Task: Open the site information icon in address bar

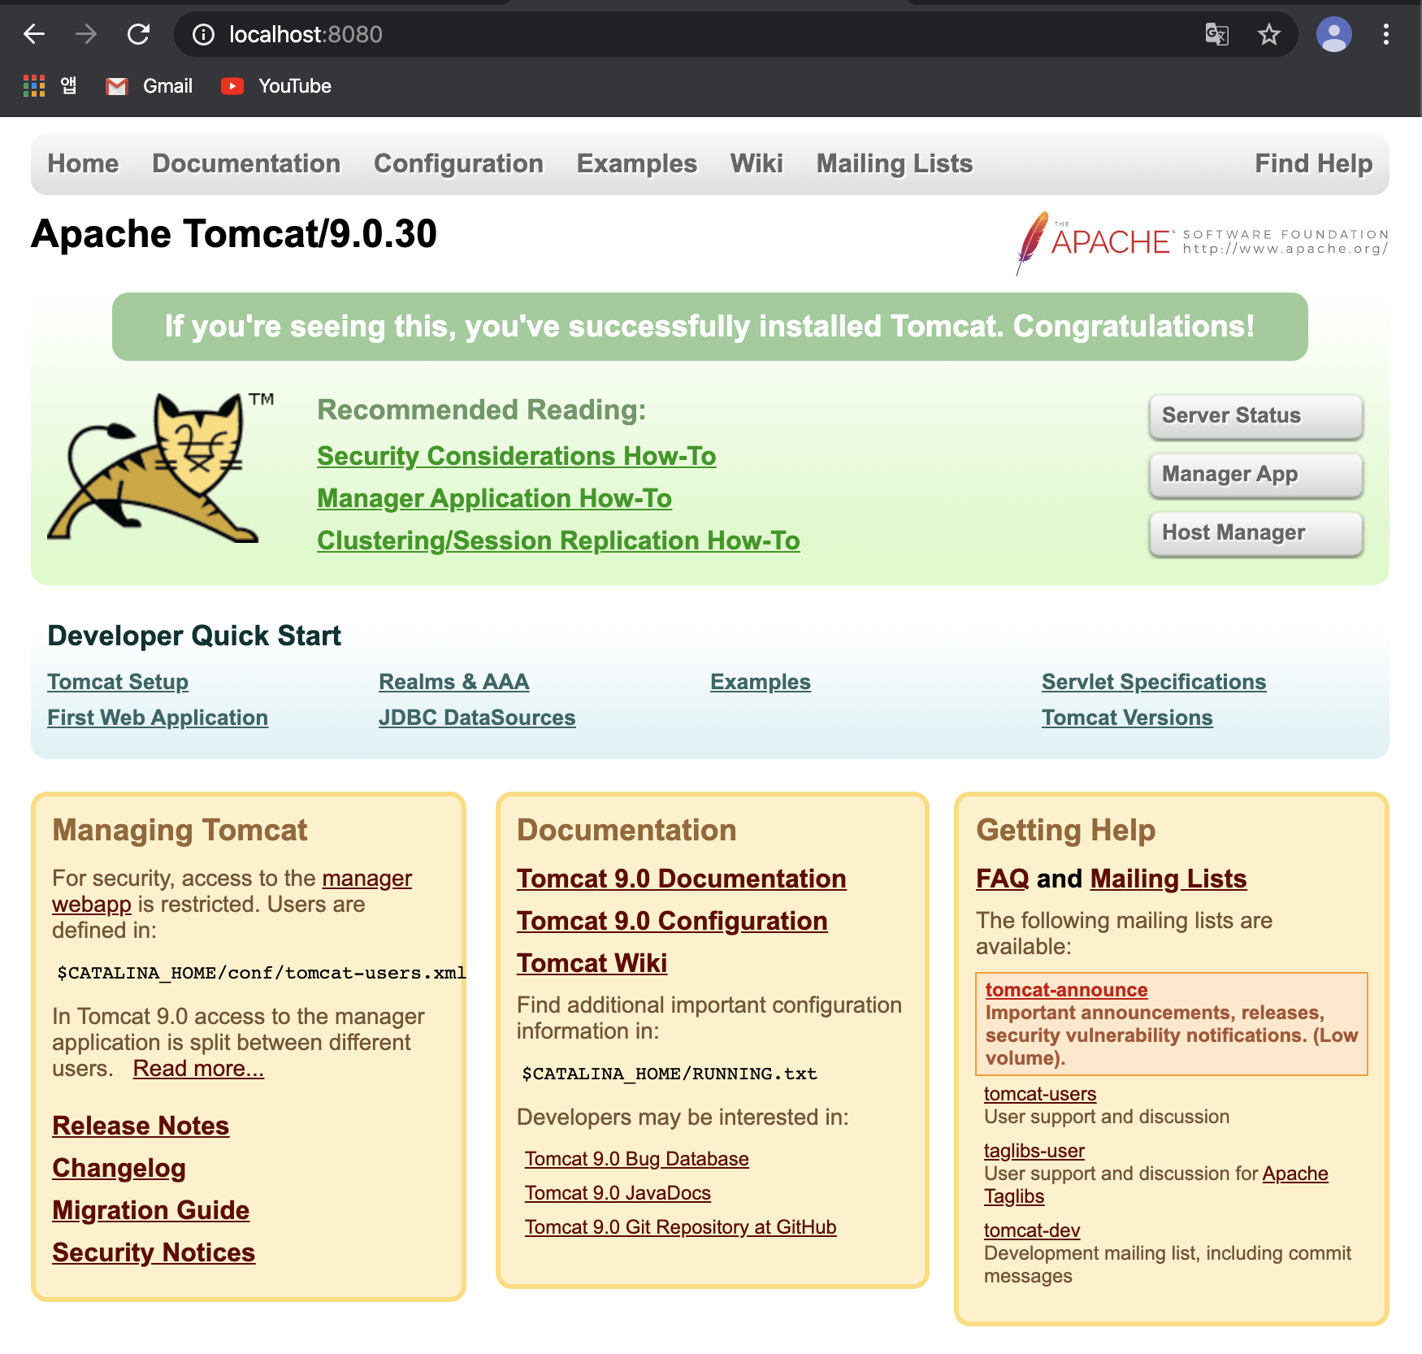Action: (x=203, y=34)
